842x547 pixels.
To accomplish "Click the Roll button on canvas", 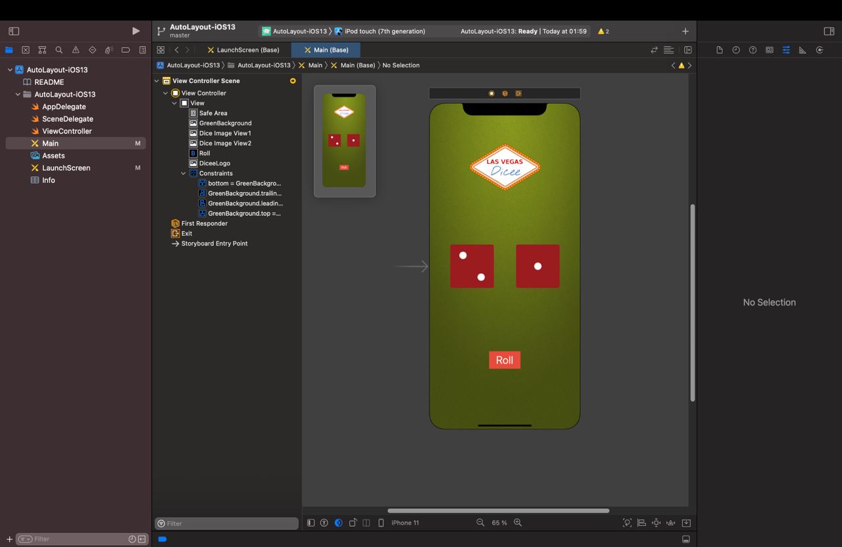I will [505, 360].
